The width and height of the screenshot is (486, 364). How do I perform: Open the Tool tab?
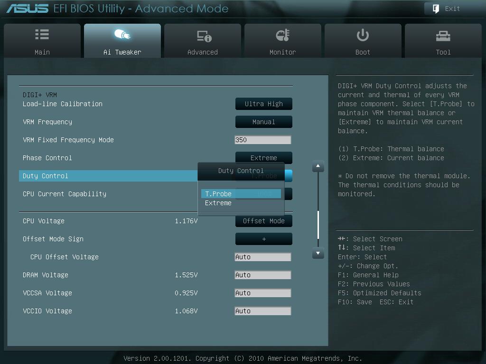443,41
